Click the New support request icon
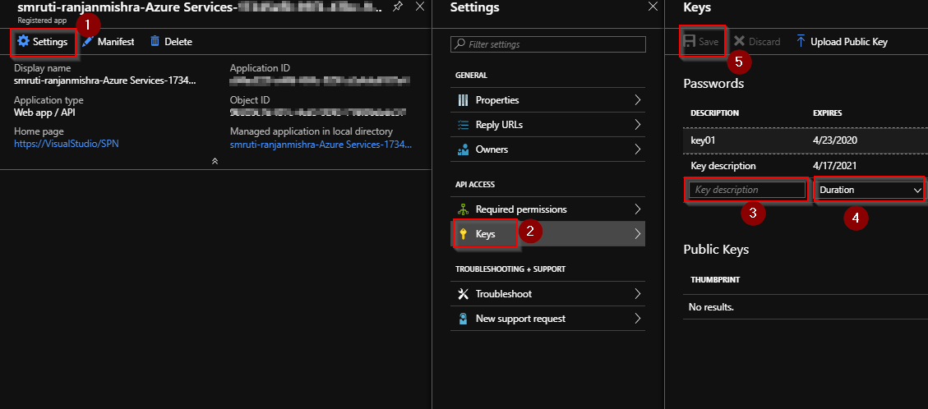This screenshot has width=928, height=409. pos(464,319)
